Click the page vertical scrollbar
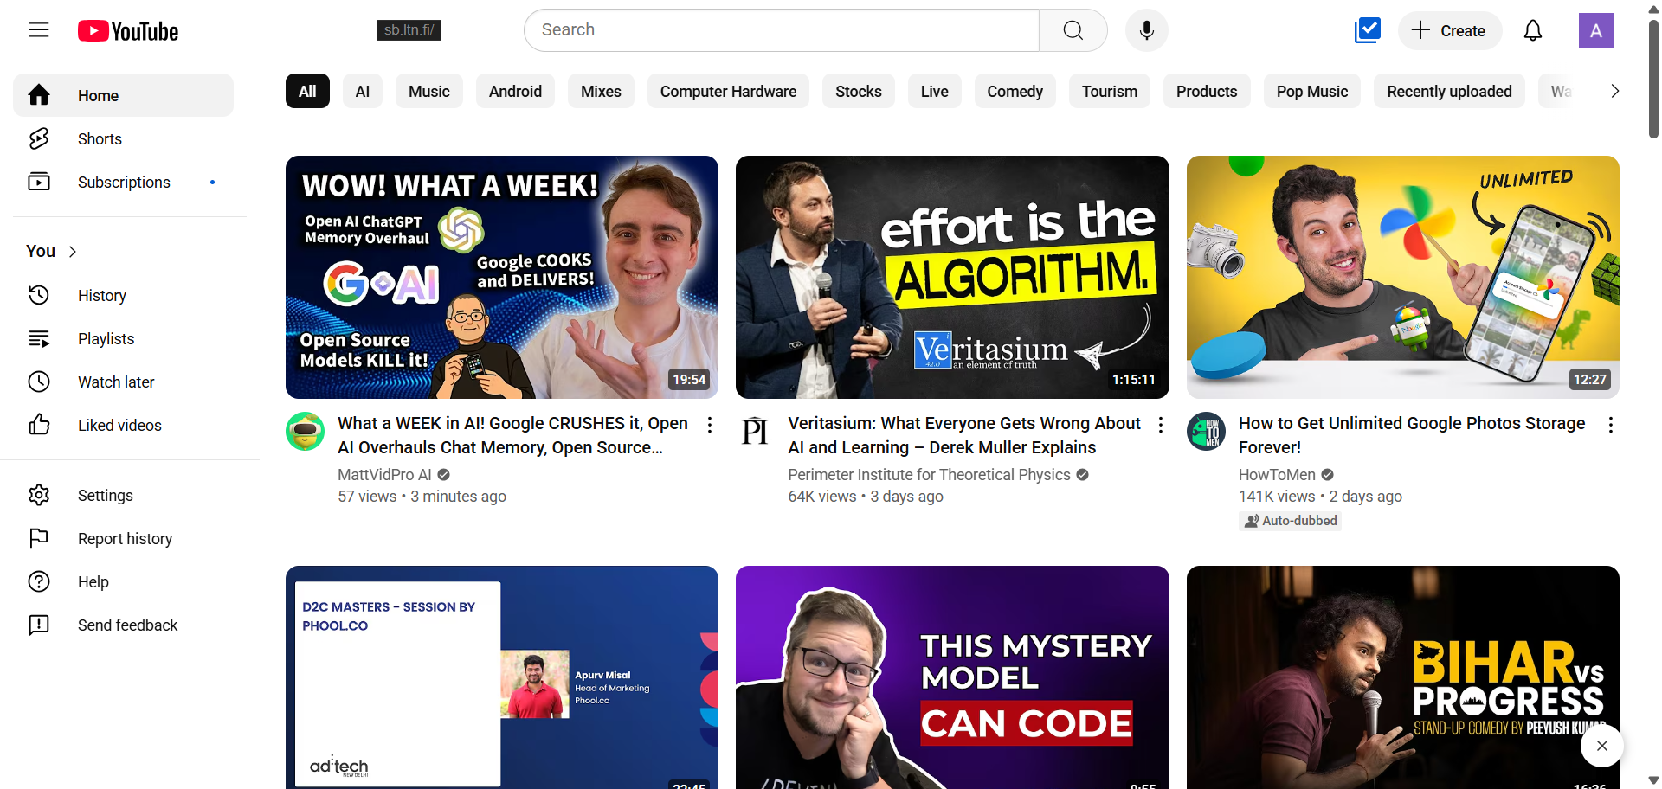 click(x=1653, y=78)
